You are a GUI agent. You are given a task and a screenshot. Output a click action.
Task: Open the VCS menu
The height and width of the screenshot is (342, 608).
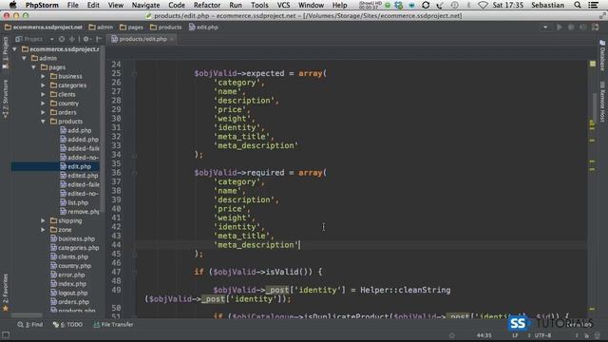point(283,5)
